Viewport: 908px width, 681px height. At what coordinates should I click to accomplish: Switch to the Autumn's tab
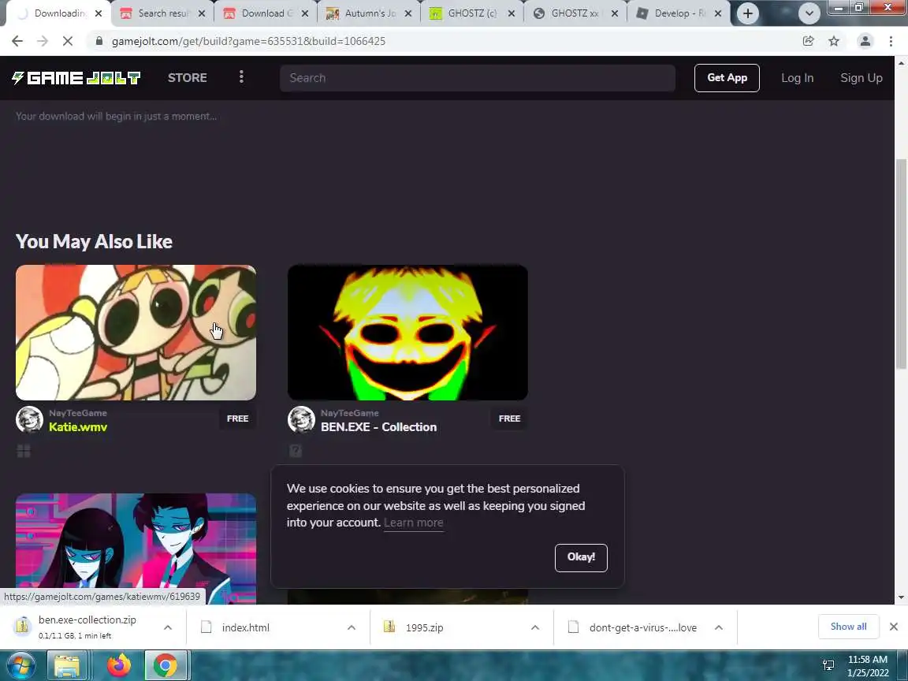(370, 13)
